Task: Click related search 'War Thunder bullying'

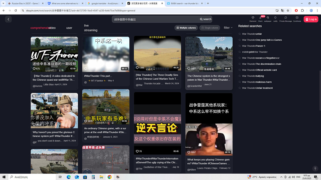Action: point(253,76)
